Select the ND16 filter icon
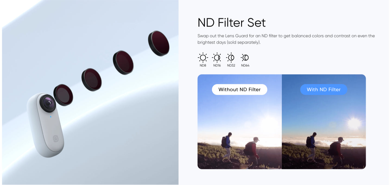 [x=217, y=57]
